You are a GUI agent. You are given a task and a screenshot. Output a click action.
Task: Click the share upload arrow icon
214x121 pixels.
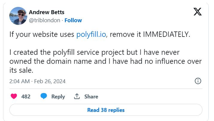(x=77, y=96)
